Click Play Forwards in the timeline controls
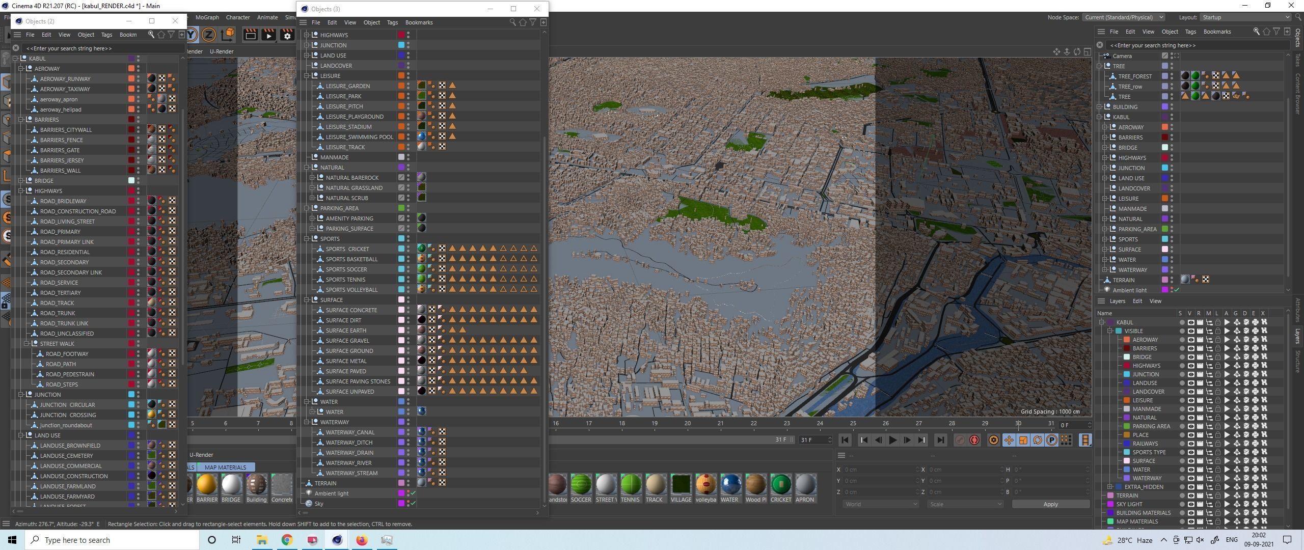1304x550 pixels. [892, 440]
